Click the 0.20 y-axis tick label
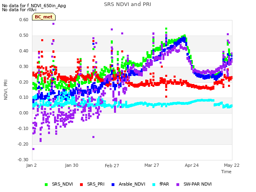The width and height of the screenshot is (256, 192). pos(24,82)
